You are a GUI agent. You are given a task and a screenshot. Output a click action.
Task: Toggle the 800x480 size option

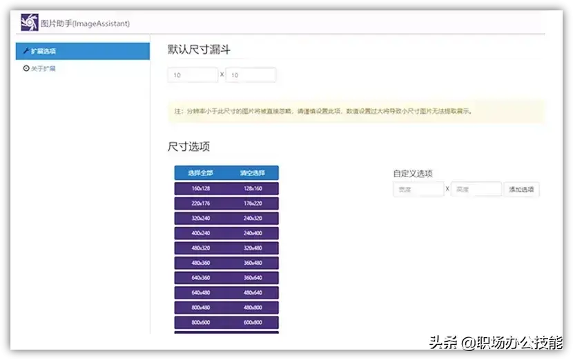[201, 308]
